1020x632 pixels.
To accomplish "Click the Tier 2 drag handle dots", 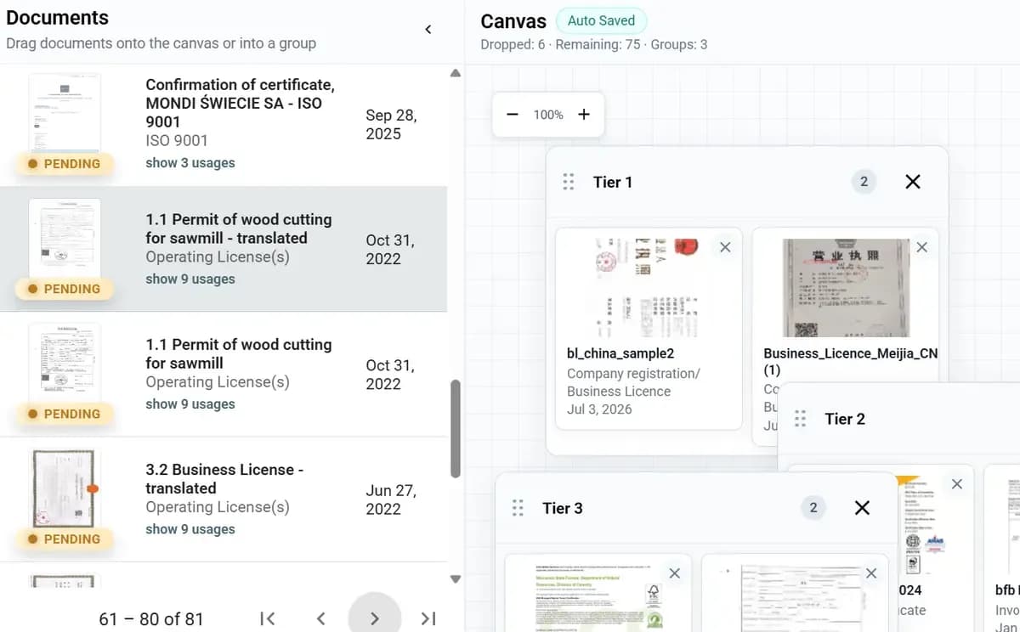I will [800, 419].
